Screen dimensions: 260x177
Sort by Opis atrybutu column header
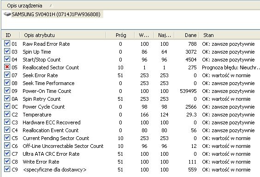tap(39, 35)
